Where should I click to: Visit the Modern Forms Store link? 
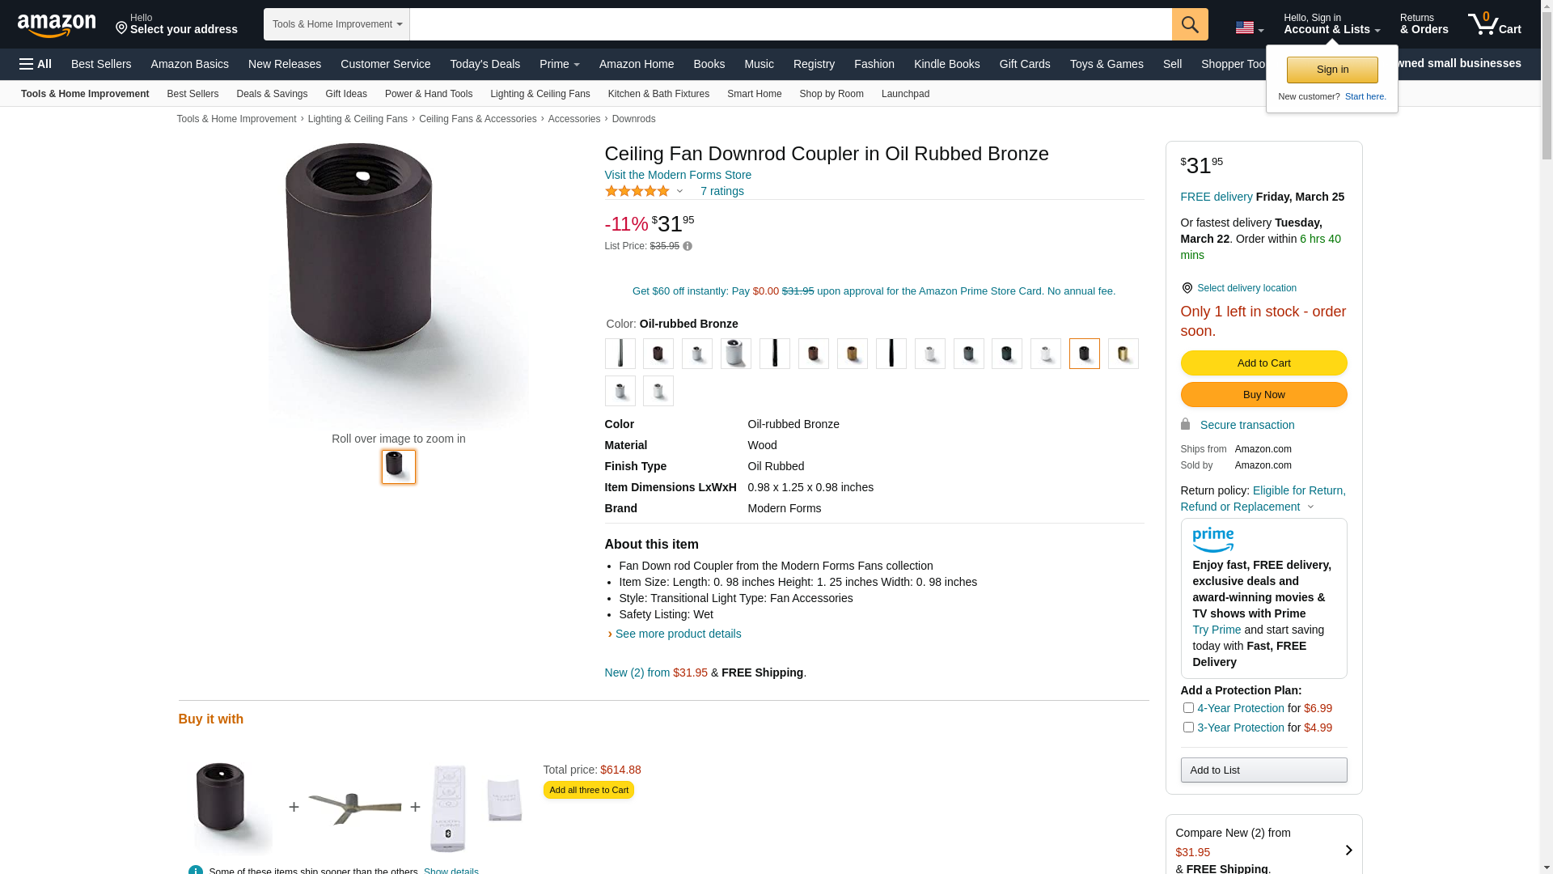click(678, 175)
